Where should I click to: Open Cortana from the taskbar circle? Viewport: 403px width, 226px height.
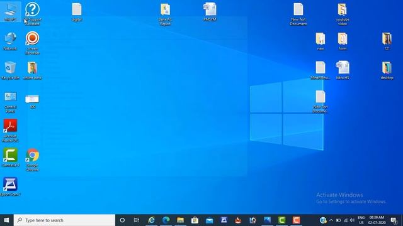pyautogui.click(x=122, y=220)
